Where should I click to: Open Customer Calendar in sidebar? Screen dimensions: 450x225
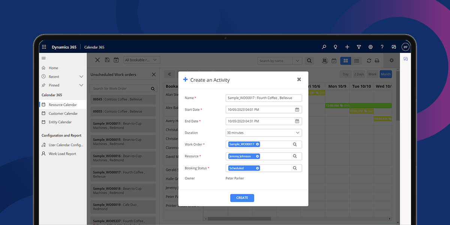click(63, 113)
